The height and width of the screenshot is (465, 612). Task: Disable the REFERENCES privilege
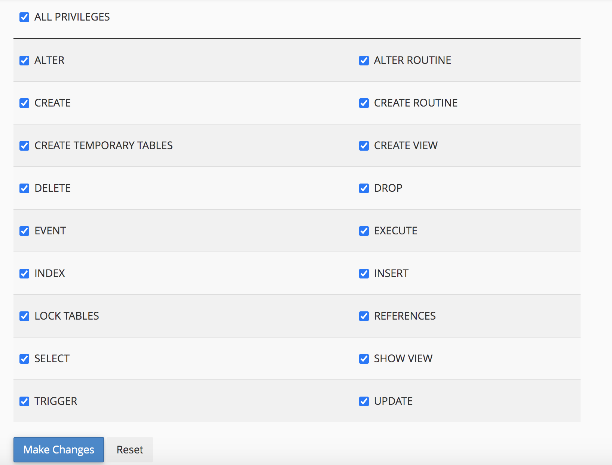pyautogui.click(x=364, y=316)
